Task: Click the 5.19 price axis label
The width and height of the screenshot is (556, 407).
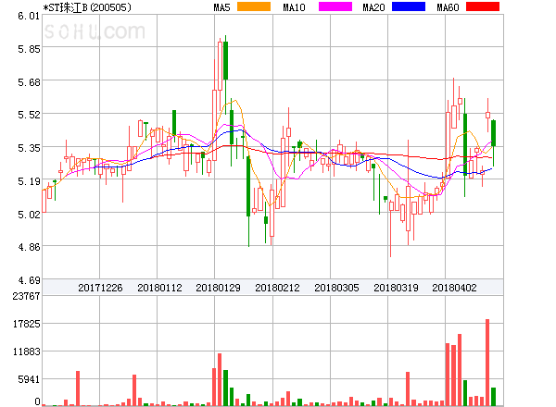Action: click(x=29, y=181)
